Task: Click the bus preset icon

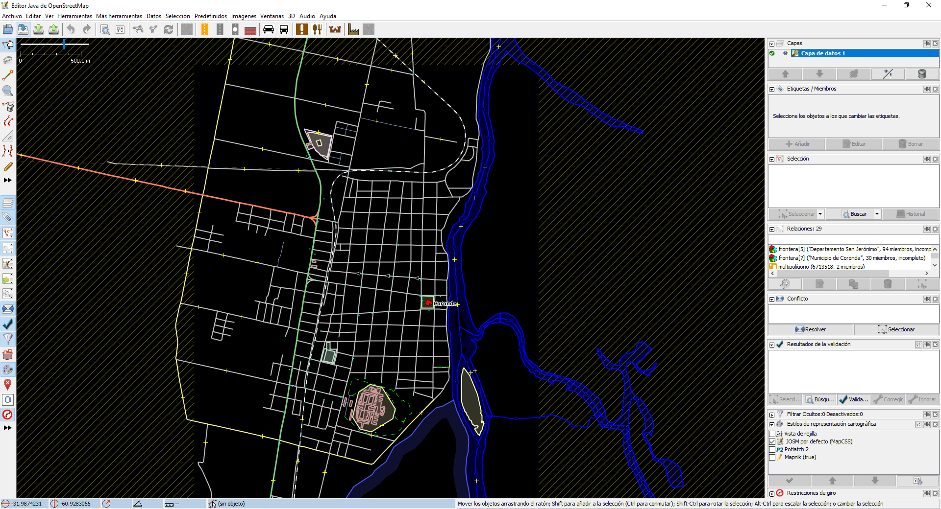Action: click(284, 29)
